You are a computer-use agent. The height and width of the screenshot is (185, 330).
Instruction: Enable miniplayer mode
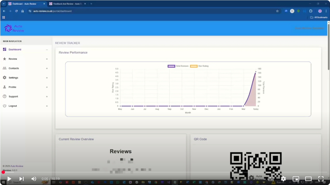[x=296, y=179]
